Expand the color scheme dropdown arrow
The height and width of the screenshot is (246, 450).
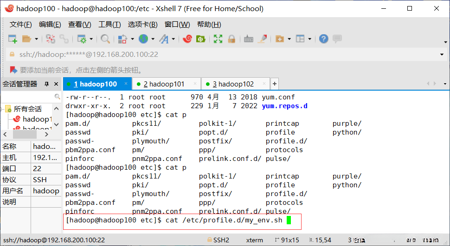click(132, 39)
